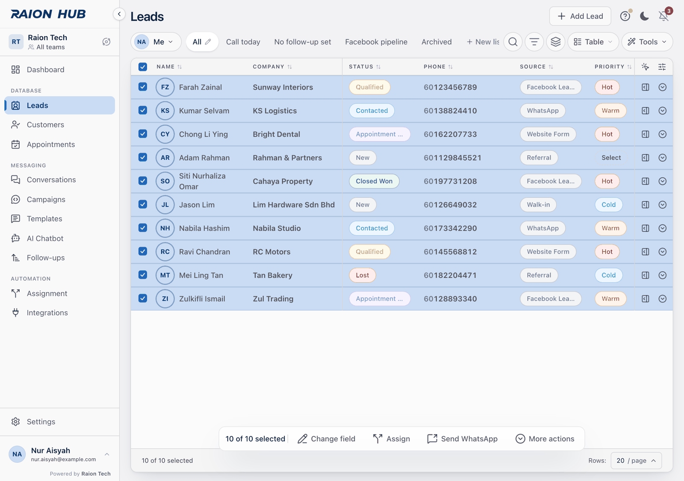Screen dimensions: 684x481
Task: Uncheck the Farah Zainal row checkbox
Action: (143, 87)
